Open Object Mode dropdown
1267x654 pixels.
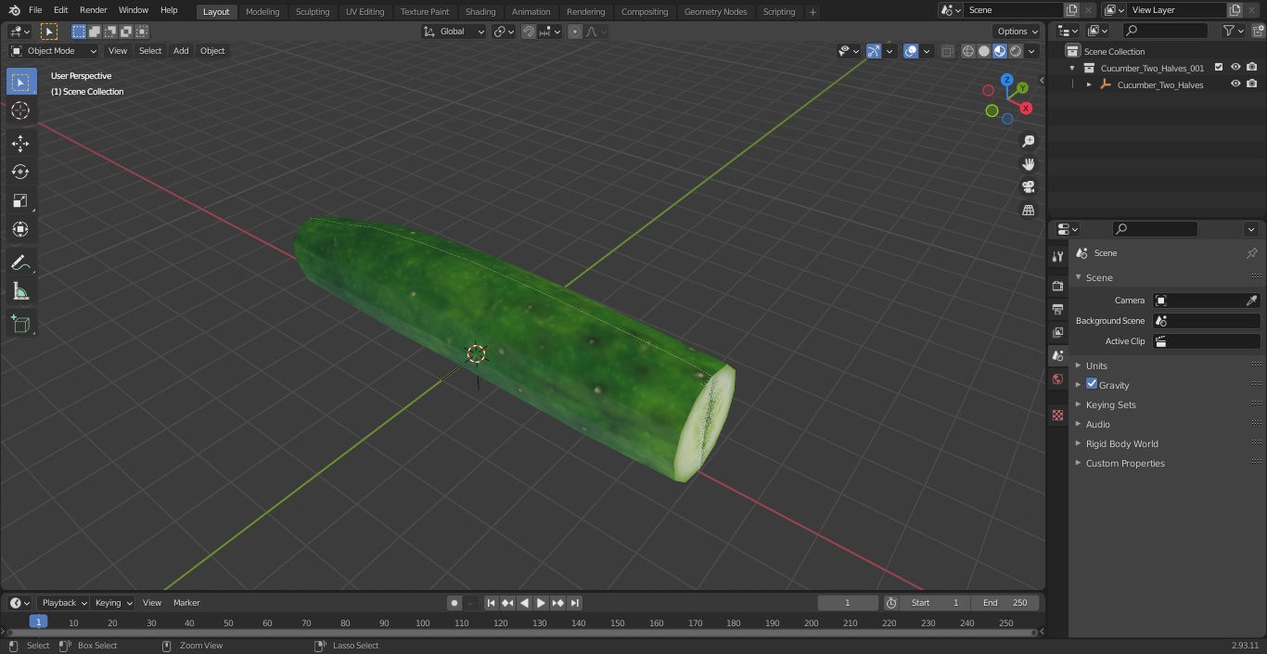[x=54, y=51]
